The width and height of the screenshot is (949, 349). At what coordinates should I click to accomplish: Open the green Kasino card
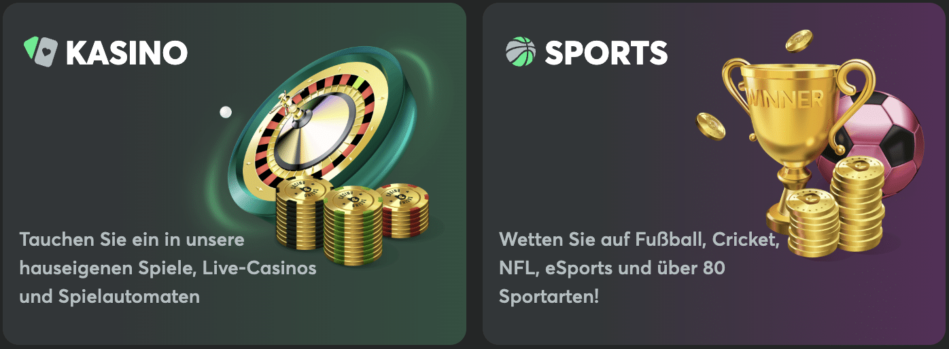click(234, 174)
